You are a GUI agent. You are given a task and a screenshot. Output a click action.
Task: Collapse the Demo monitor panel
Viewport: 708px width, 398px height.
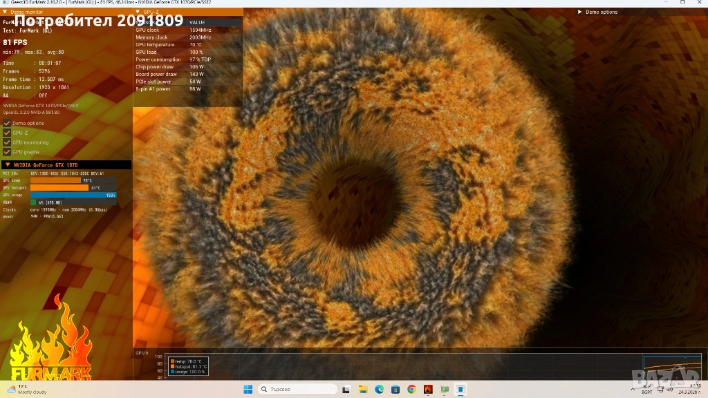click(6, 12)
